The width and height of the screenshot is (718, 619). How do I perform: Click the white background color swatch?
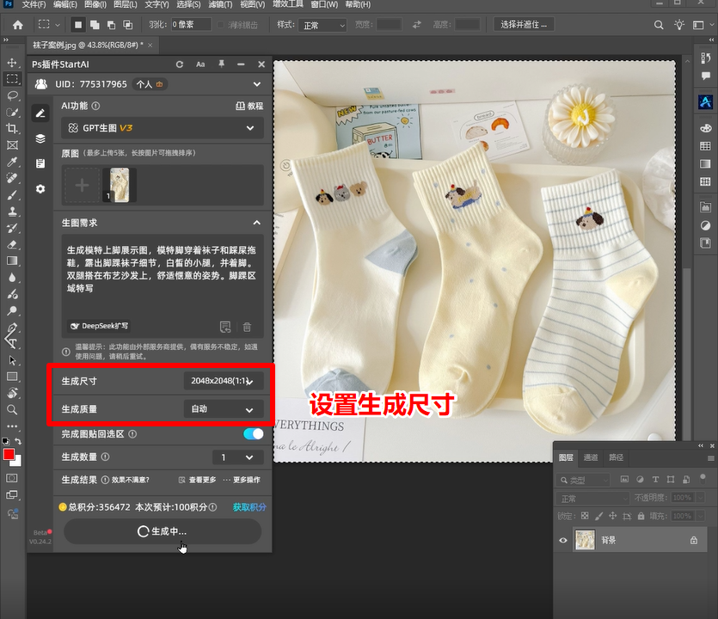[x=17, y=462]
